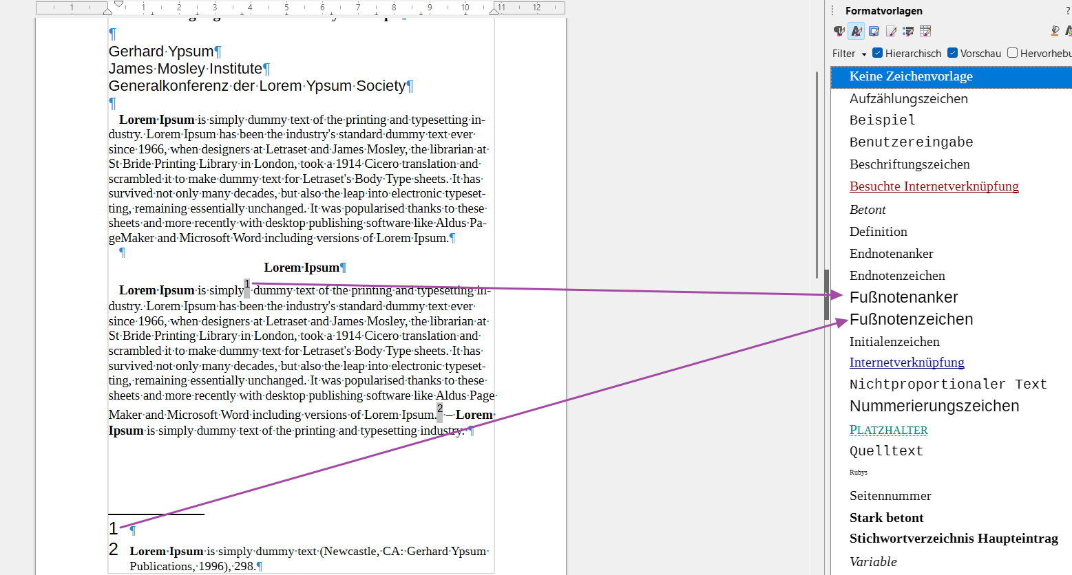Switch to Frame Styles icon

coord(874,31)
